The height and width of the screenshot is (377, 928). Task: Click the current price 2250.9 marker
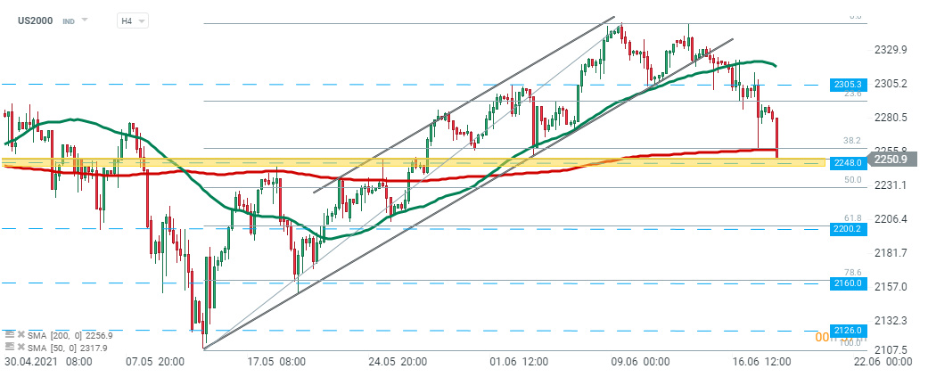point(891,160)
